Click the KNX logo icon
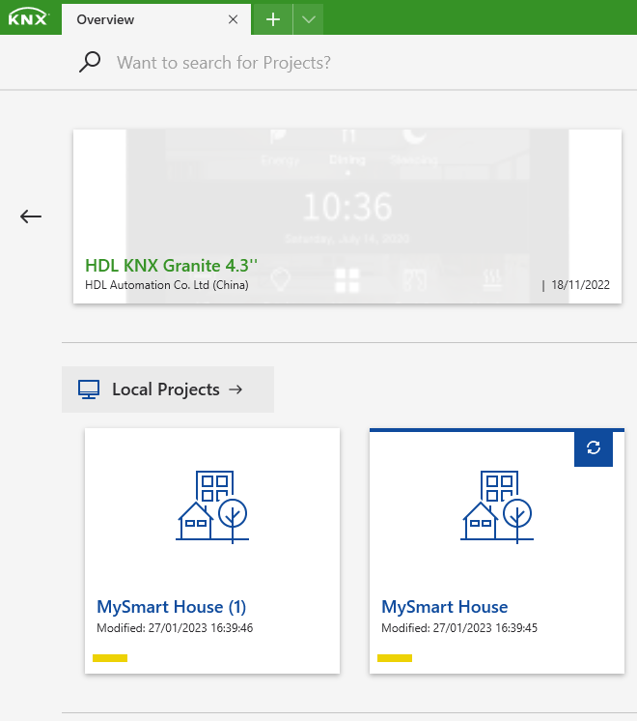Screen dimensions: 637x721 click(x=29, y=18)
